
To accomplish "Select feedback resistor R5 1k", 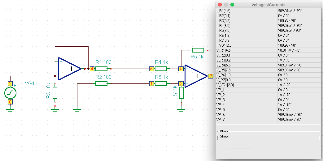I will [198, 50].
